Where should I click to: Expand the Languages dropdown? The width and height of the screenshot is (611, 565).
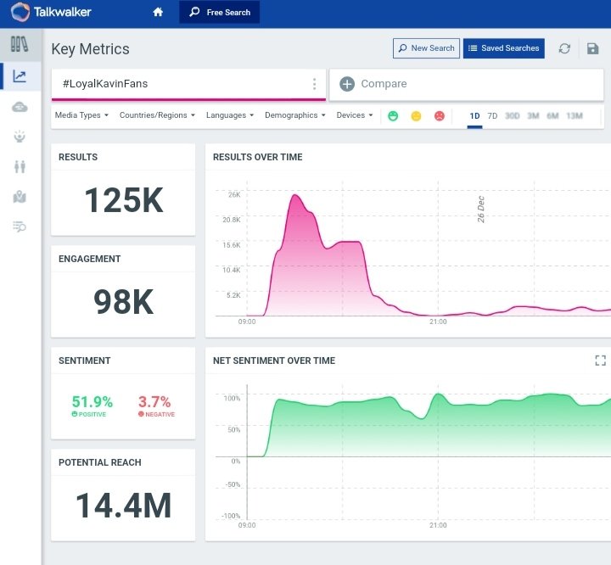pyautogui.click(x=230, y=115)
